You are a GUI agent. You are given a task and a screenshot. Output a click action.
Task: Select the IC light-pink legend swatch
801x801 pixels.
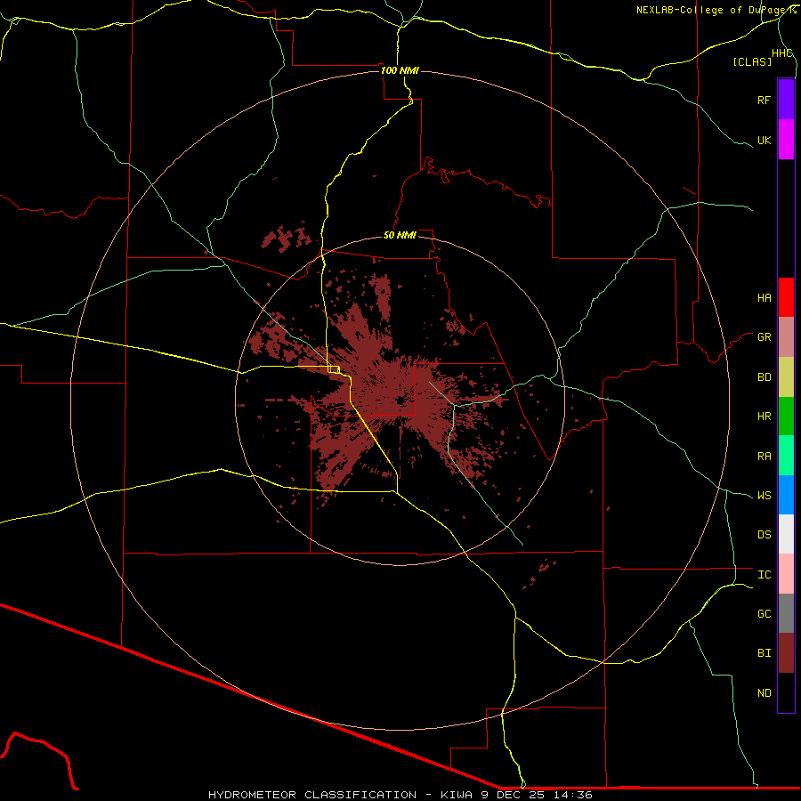pos(786,574)
